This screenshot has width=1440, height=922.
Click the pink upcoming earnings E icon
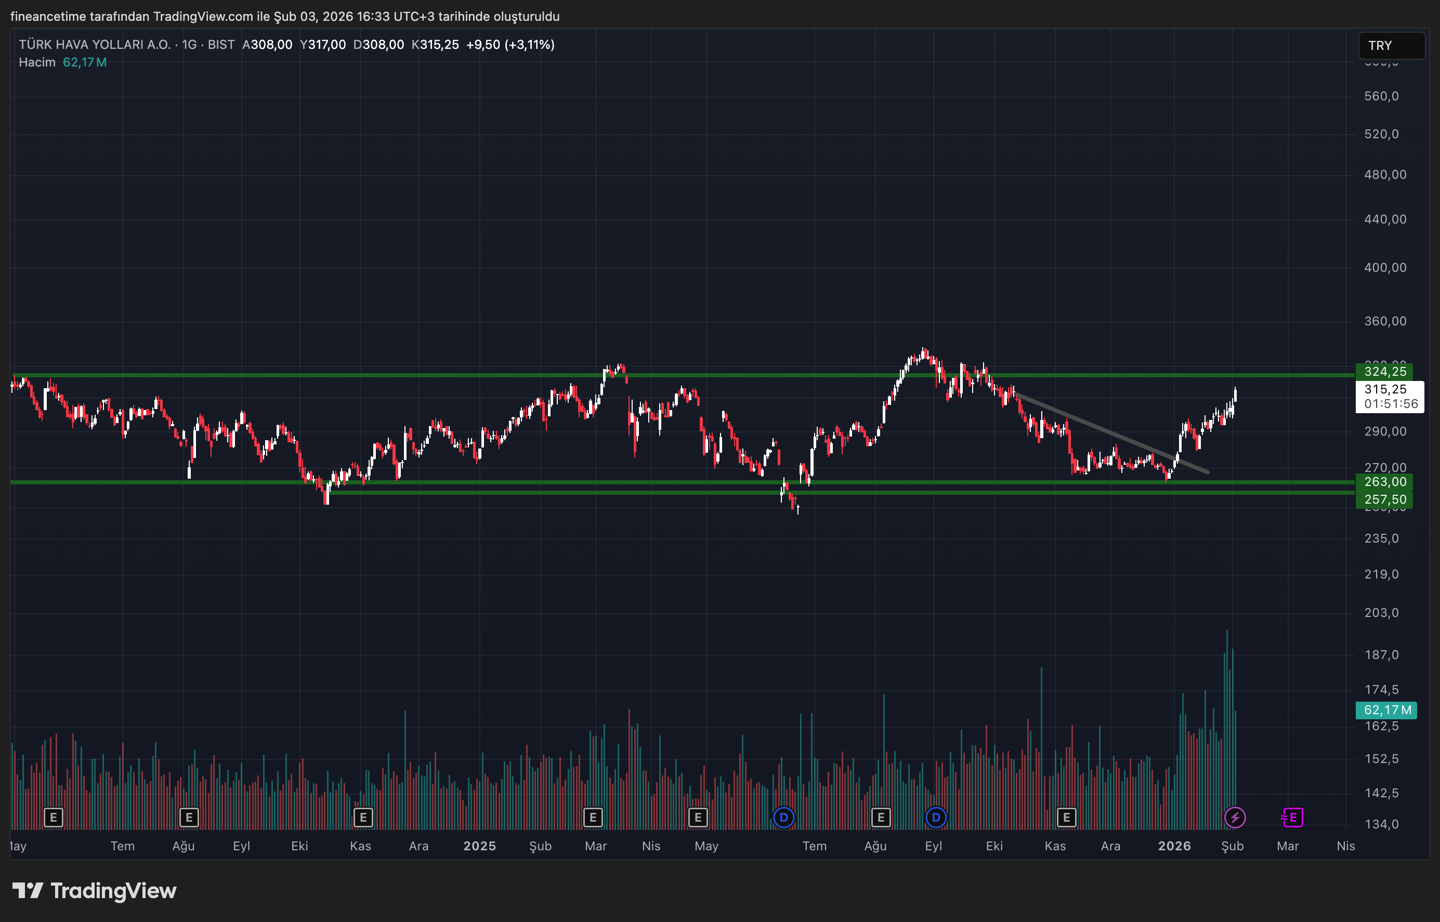tap(1292, 817)
